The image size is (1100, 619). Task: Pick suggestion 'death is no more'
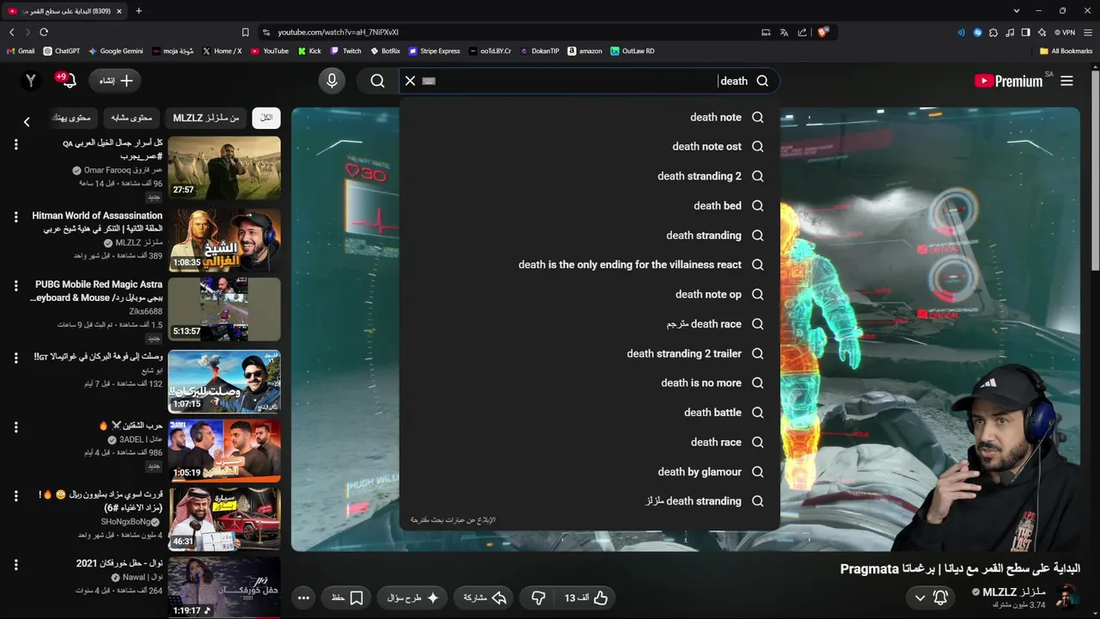point(590,383)
